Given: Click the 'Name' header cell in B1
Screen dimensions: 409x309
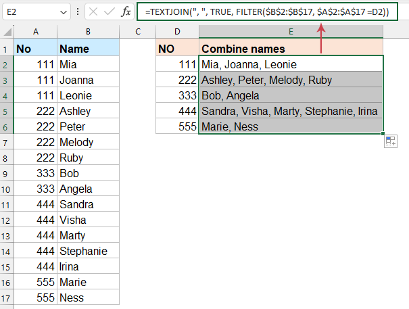Looking at the screenshot, I should (89, 49).
